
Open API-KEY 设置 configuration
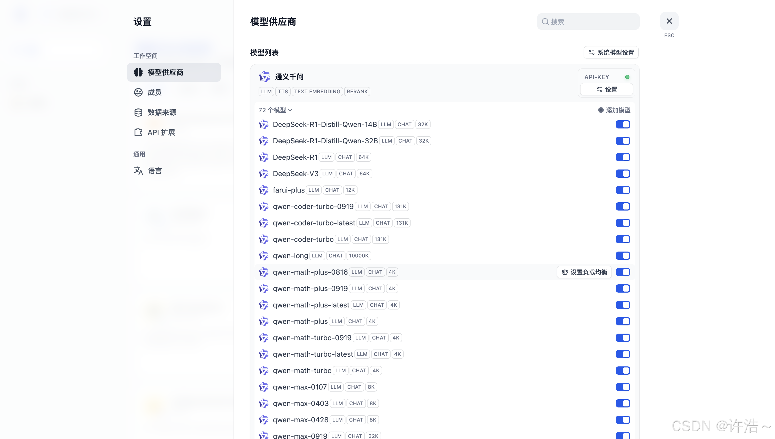point(606,89)
